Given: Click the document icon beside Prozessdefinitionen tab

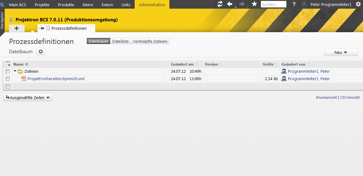Looking at the screenshot, I should (48, 28).
